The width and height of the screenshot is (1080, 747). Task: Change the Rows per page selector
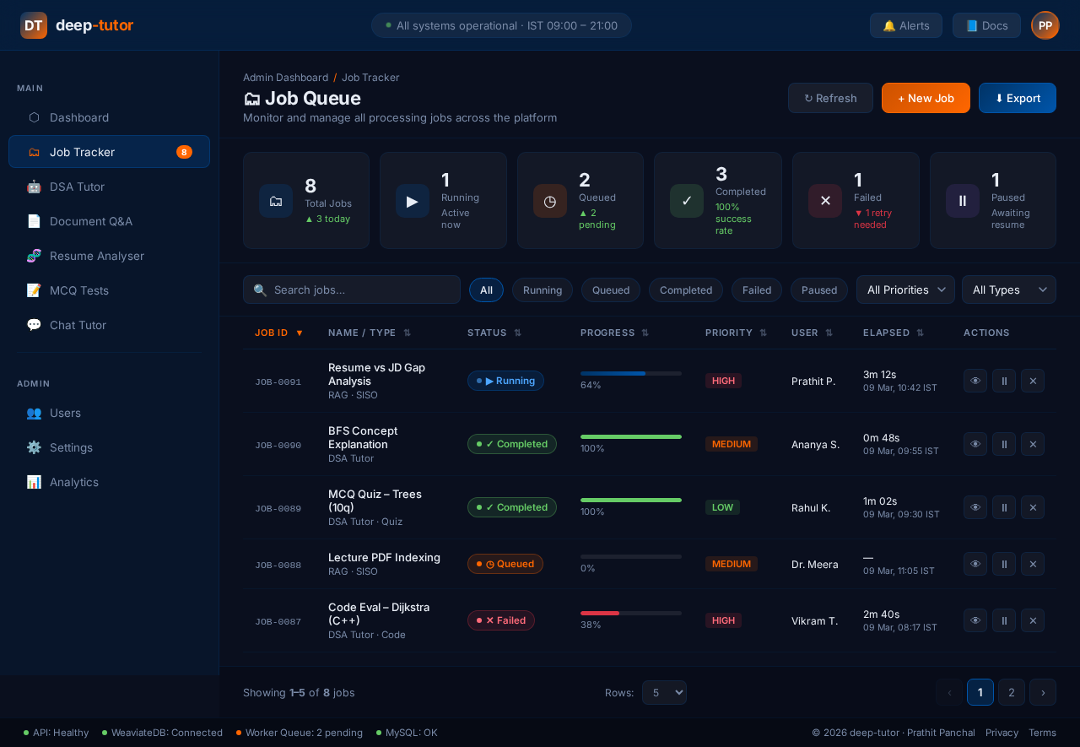tap(664, 692)
